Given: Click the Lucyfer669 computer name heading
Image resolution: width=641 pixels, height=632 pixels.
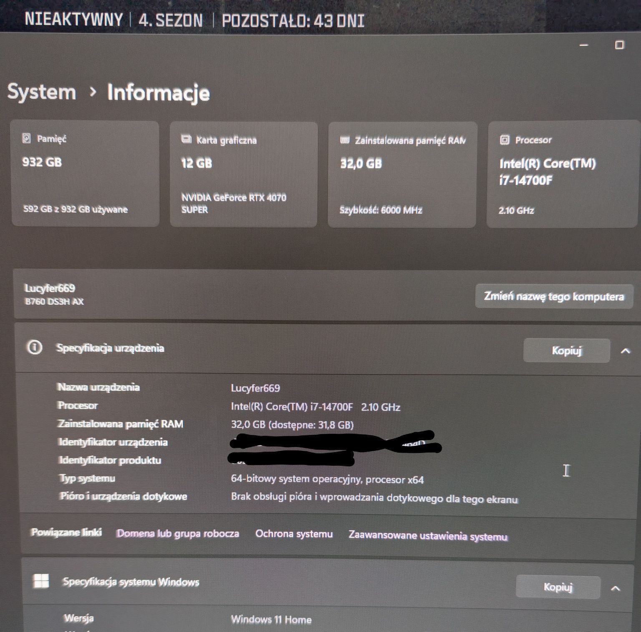Looking at the screenshot, I should (x=50, y=288).
